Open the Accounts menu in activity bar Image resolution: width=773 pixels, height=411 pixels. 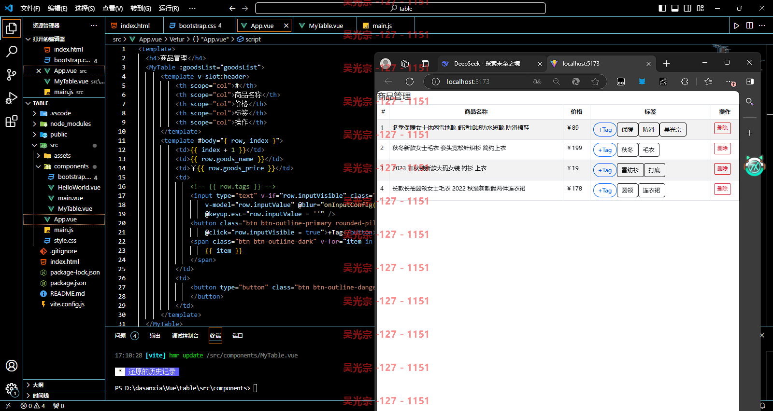tap(11, 366)
